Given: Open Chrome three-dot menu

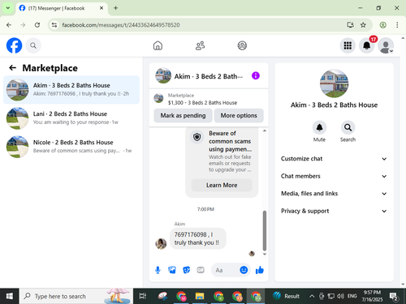Looking at the screenshot, I should coord(397,25).
